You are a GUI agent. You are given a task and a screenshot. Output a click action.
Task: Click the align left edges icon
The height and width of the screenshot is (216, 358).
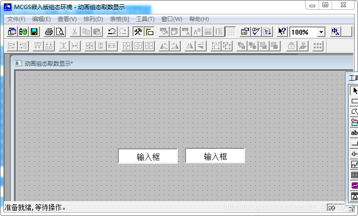pos(12,46)
